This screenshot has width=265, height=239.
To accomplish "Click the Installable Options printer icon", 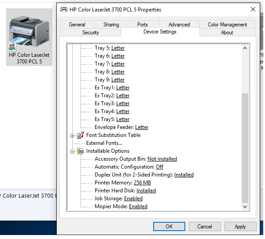I will (x=81, y=151).
